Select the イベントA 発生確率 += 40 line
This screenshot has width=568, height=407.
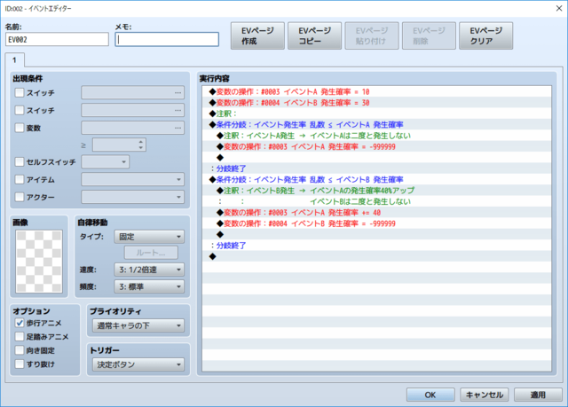point(376,212)
